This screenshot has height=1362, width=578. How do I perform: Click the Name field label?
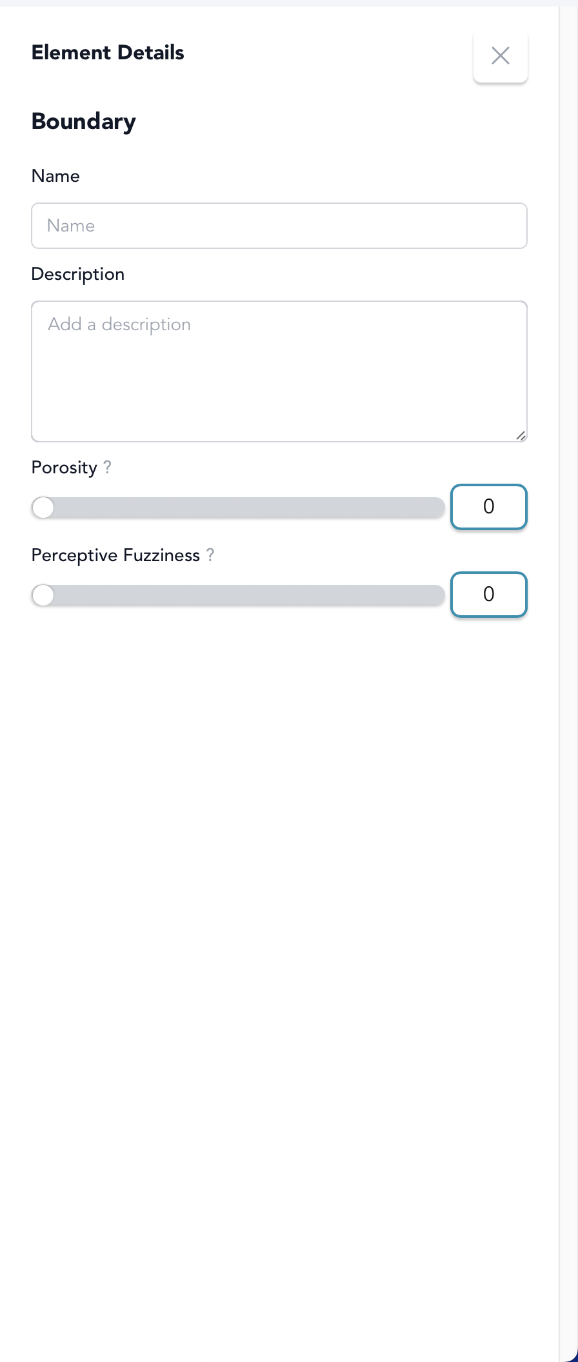click(55, 176)
